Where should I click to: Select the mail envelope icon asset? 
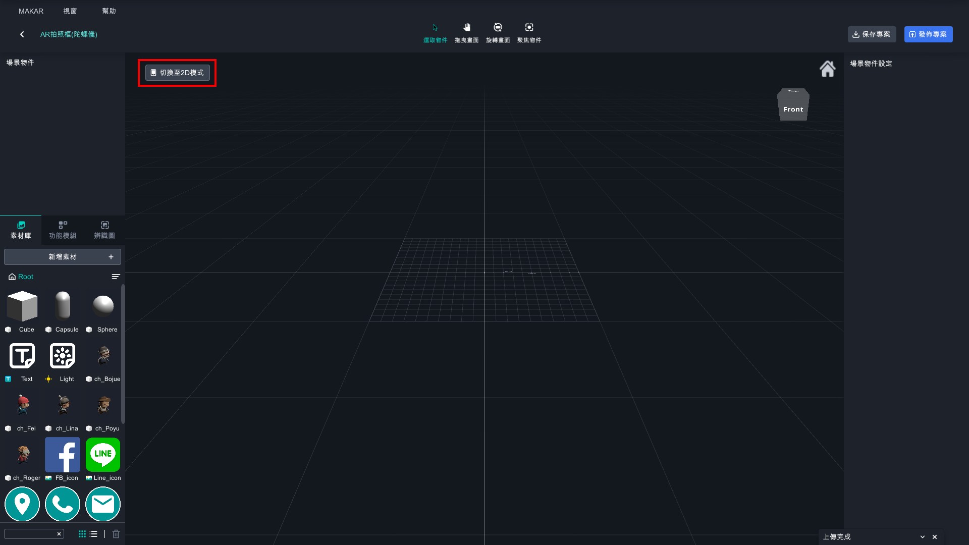pyautogui.click(x=103, y=504)
